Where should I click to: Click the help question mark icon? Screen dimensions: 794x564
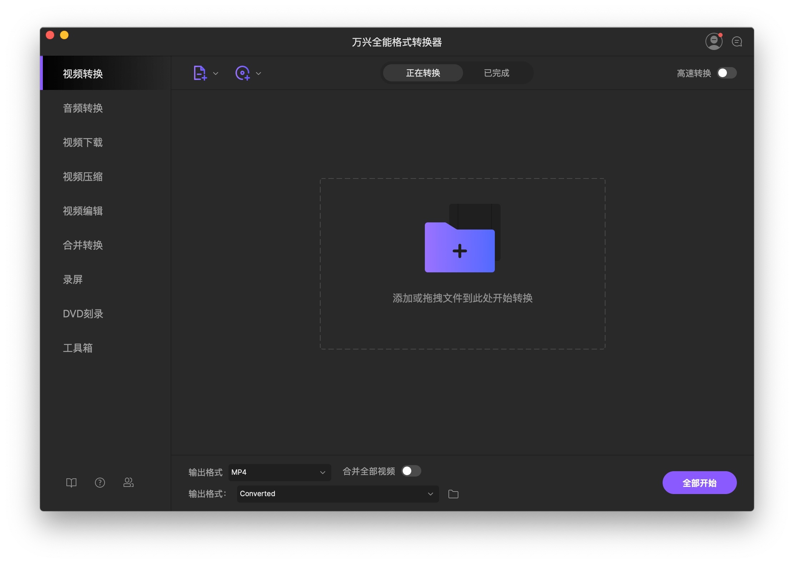click(100, 483)
